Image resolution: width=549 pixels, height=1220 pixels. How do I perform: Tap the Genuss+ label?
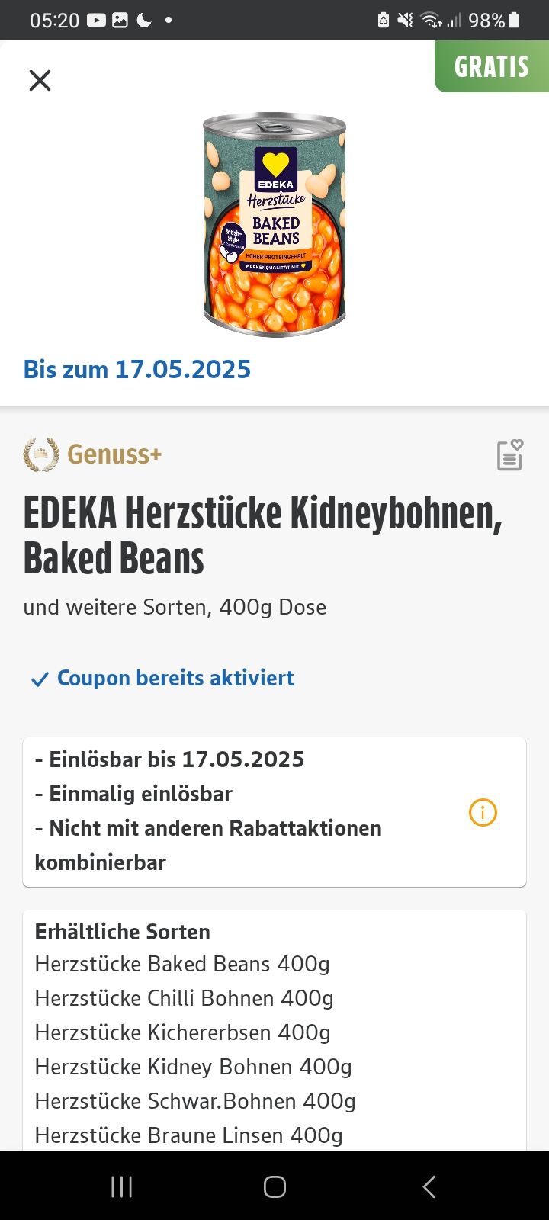pyautogui.click(x=114, y=454)
